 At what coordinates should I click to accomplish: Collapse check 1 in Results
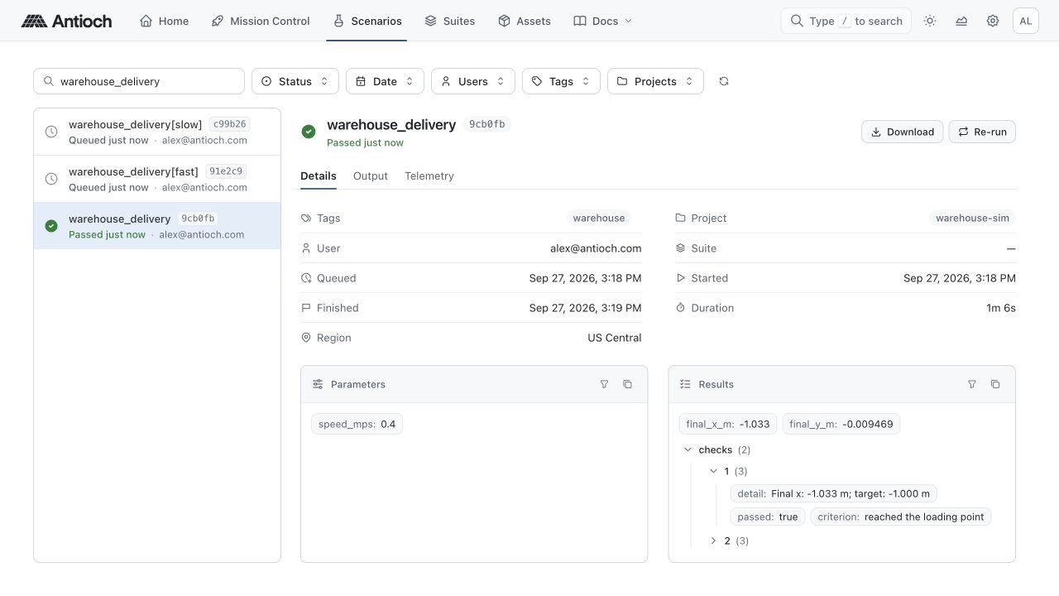(x=714, y=471)
